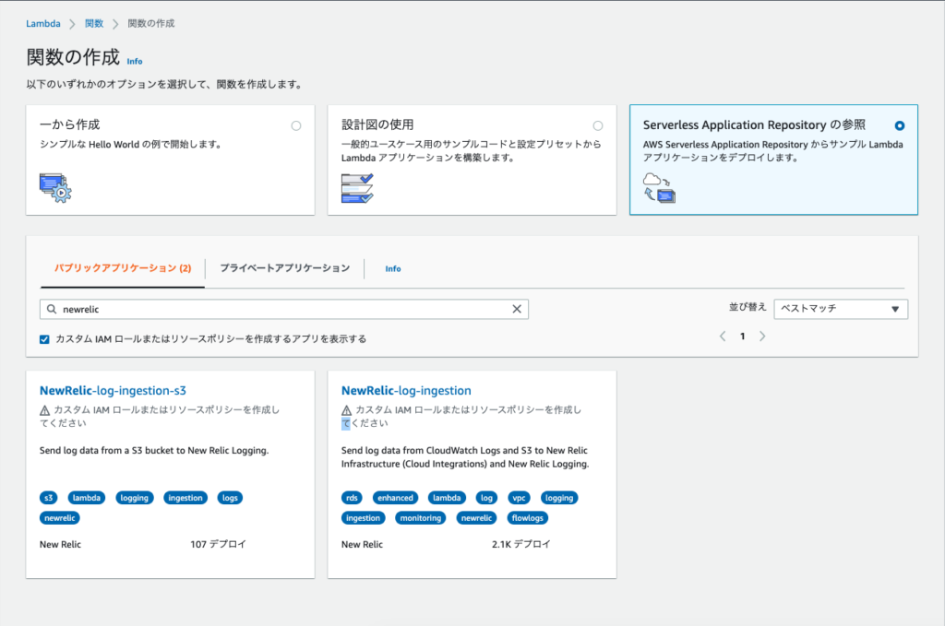Switch to プライベートアプリケーション tab
The height and width of the screenshot is (626, 945).
click(x=284, y=268)
